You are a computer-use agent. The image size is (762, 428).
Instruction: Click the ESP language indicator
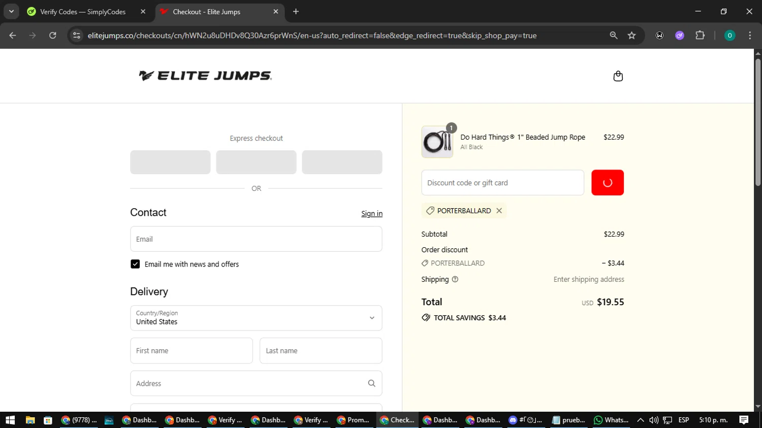pos(684,420)
